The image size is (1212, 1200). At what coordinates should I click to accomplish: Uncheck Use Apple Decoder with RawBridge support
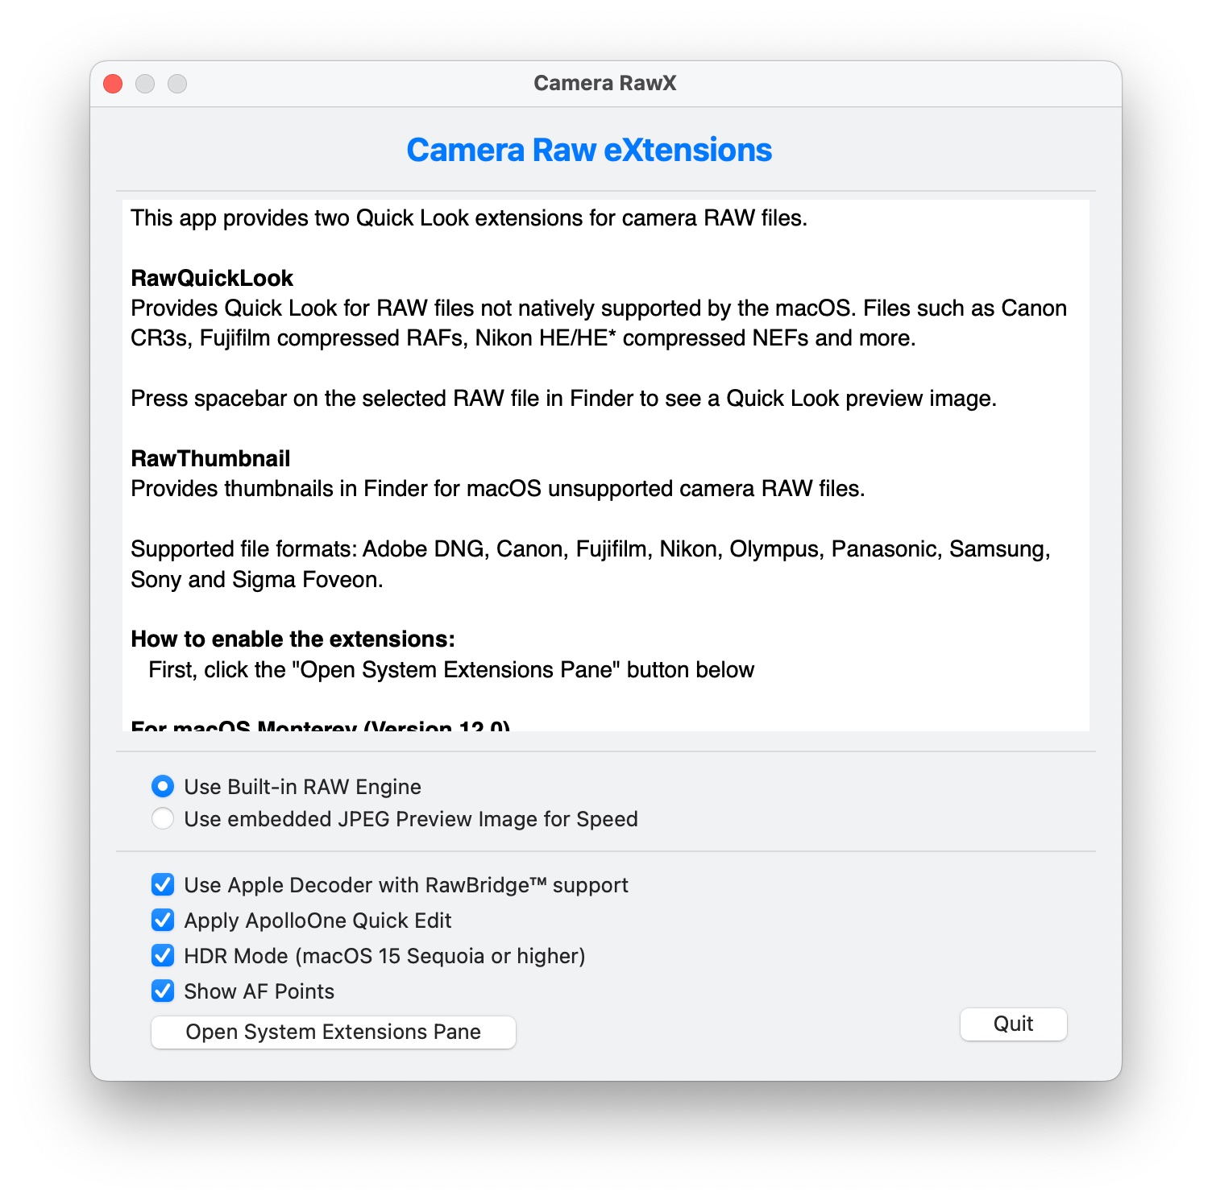pos(163,885)
